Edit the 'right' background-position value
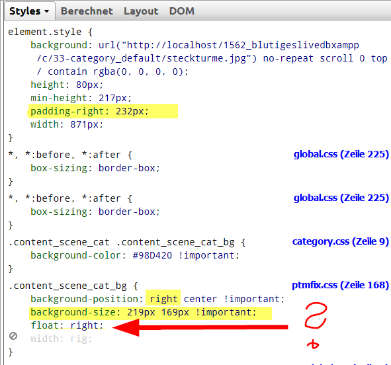The width and height of the screenshot is (391, 365). coord(163,299)
